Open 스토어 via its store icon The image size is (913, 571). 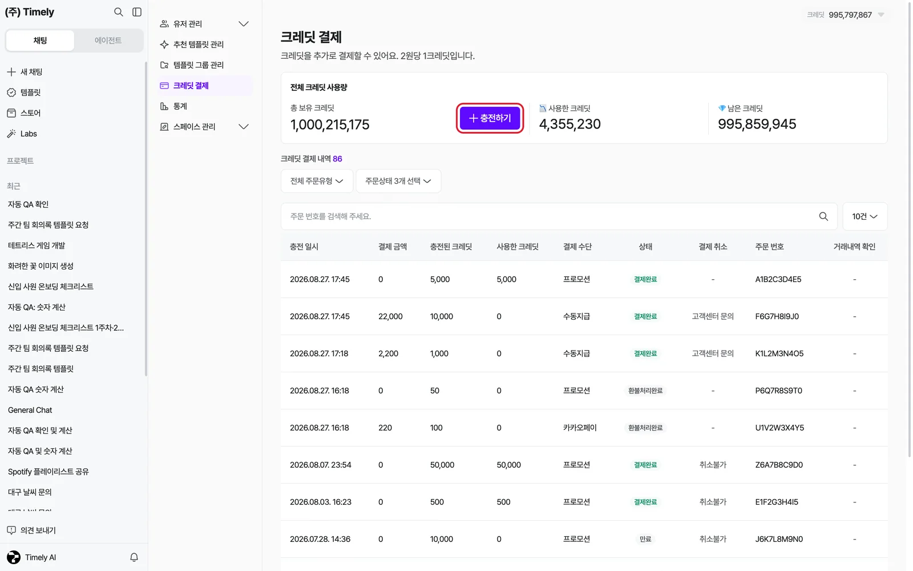coord(11,113)
